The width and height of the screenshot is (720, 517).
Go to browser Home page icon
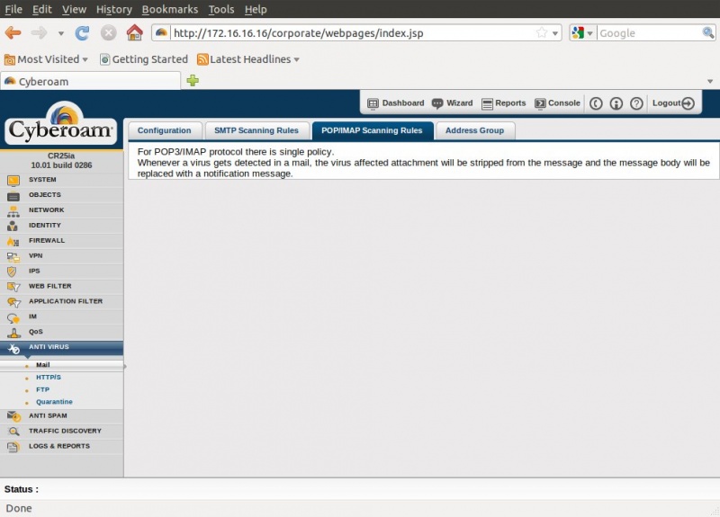point(134,32)
